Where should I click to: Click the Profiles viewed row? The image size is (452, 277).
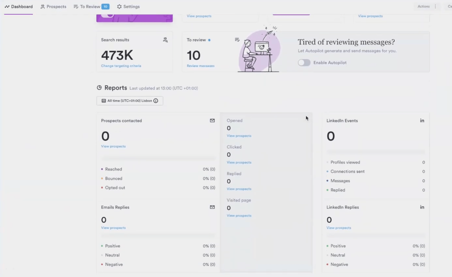376,162
